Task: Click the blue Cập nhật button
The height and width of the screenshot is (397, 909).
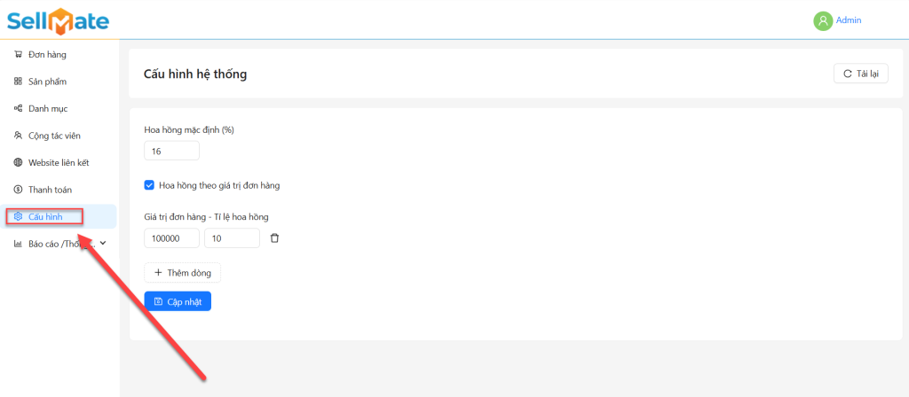Action: tap(178, 301)
